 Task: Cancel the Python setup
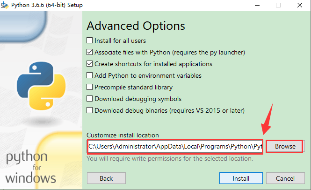pyautogui.click(x=285, y=178)
